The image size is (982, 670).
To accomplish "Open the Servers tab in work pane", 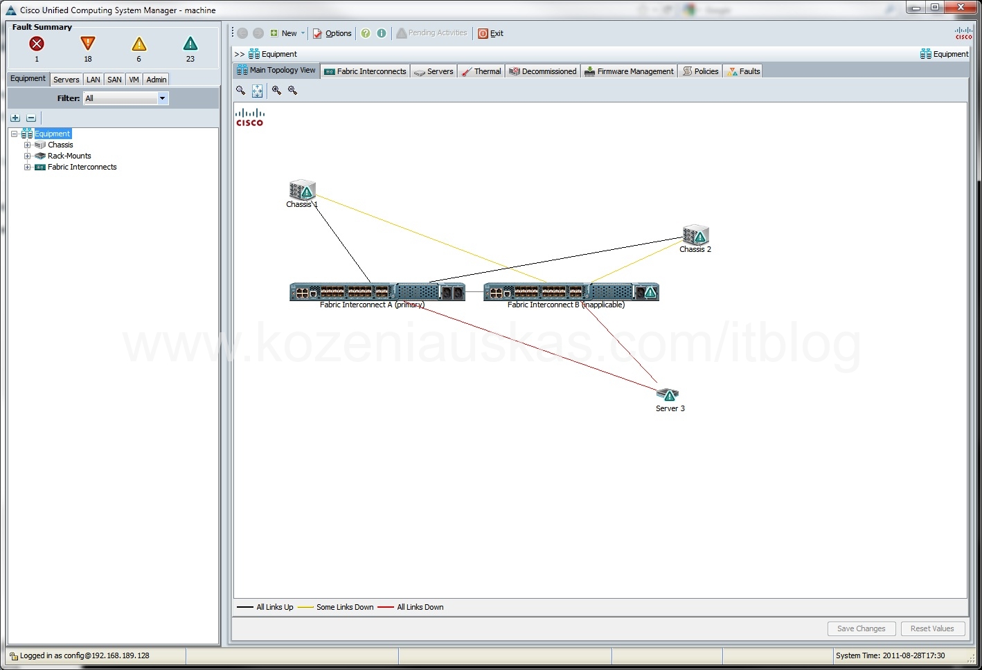I will coord(434,71).
